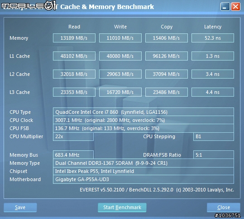Image resolution: width=244 pixels, height=219 pixels.
Task: Click Motherboard field Gigabyte GA-P55A-UD3
Action: pyautogui.click(x=144, y=179)
